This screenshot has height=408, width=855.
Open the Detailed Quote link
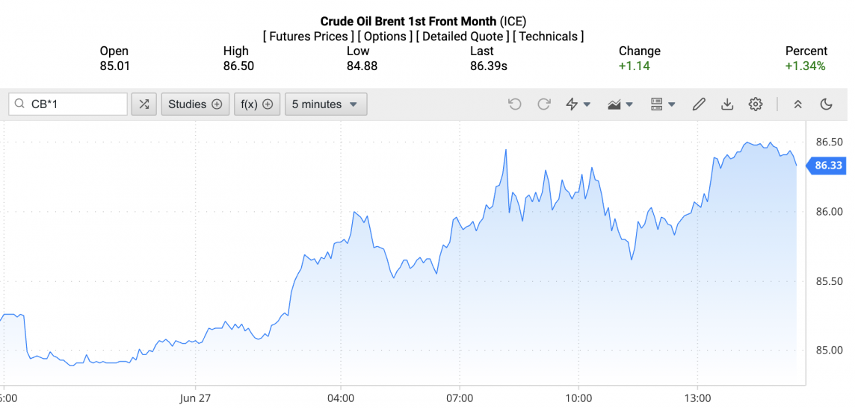462,37
